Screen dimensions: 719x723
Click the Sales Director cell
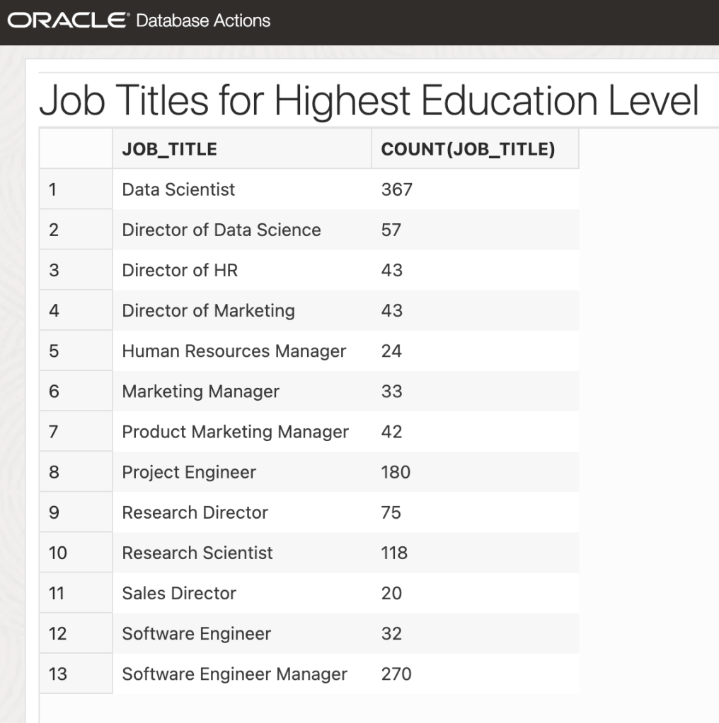coord(179,593)
